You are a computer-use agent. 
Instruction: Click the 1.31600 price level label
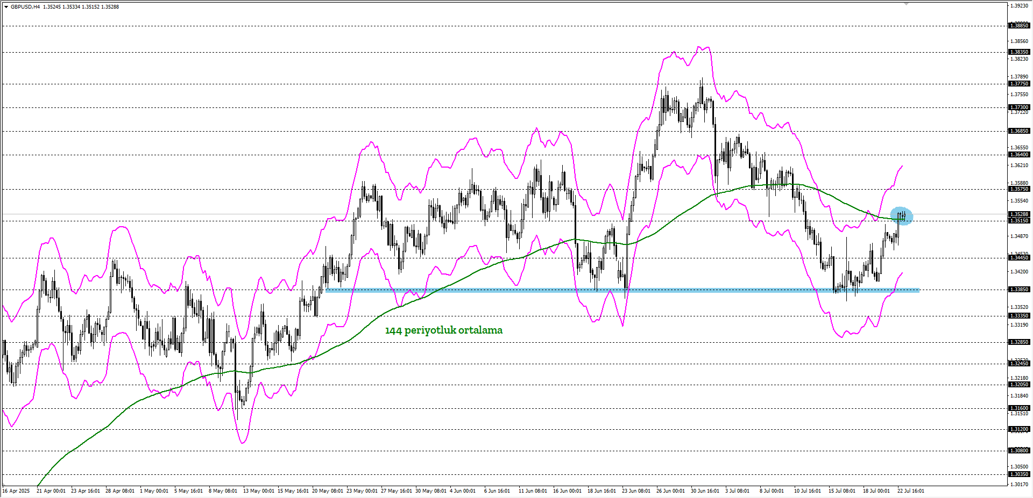click(1018, 408)
